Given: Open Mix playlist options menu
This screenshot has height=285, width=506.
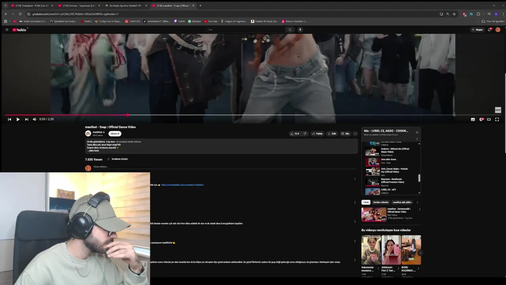Looking at the screenshot, I should tap(417, 139).
